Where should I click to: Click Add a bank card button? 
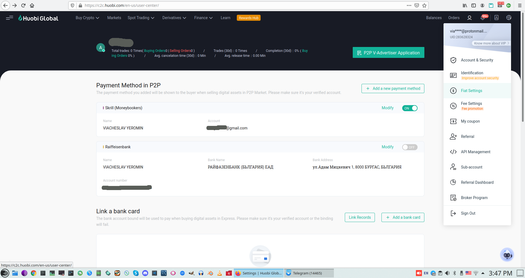[x=403, y=217]
